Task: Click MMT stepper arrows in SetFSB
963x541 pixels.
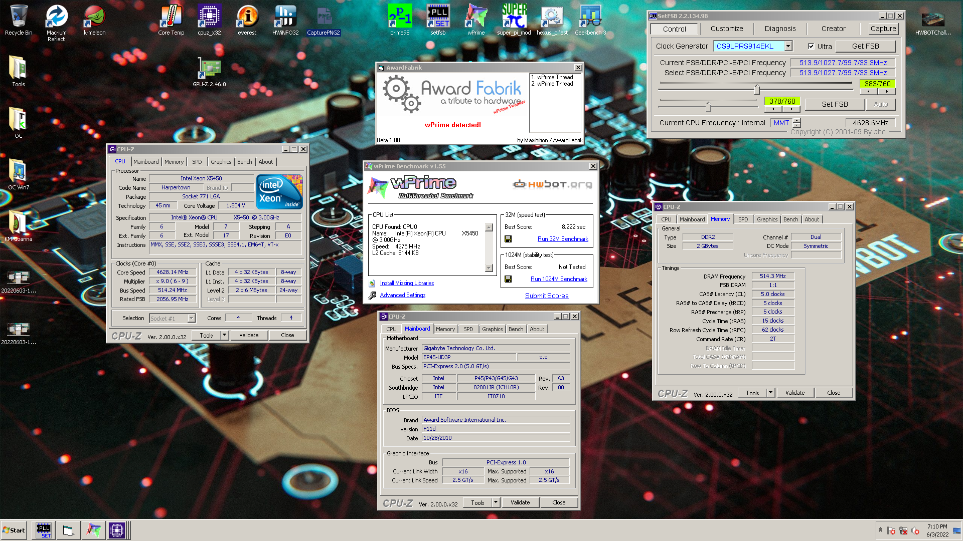Action: pos(797,123)
